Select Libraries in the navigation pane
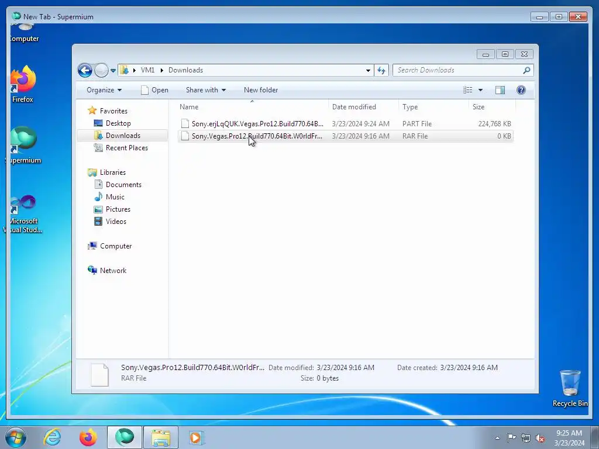The width and height of the screenshot is (599, 449). 113,172
